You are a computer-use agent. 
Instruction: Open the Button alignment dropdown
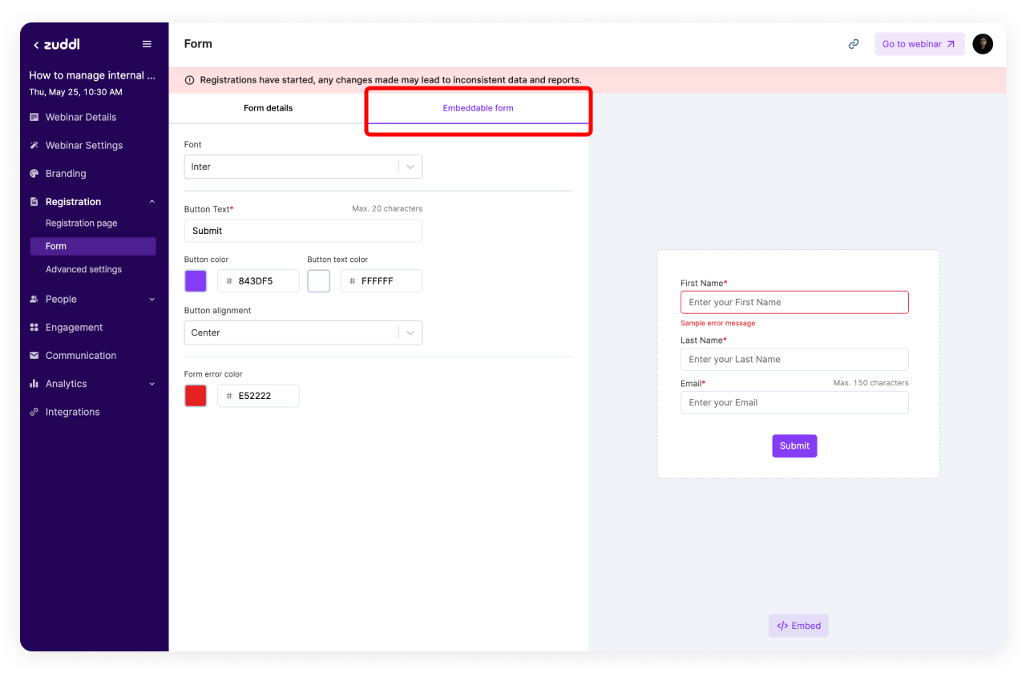(303, 332)
